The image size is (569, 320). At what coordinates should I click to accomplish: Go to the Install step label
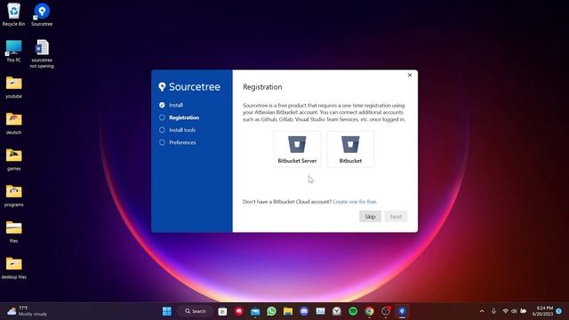pos(176,105)
